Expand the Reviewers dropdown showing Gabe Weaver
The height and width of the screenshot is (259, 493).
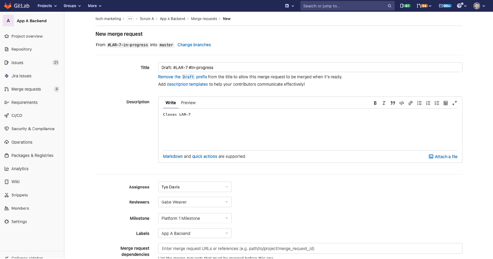[195, 202]
